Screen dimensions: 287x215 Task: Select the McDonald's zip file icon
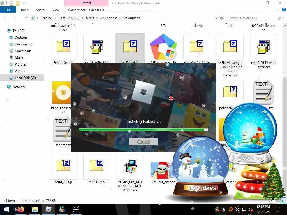[130, 46]
